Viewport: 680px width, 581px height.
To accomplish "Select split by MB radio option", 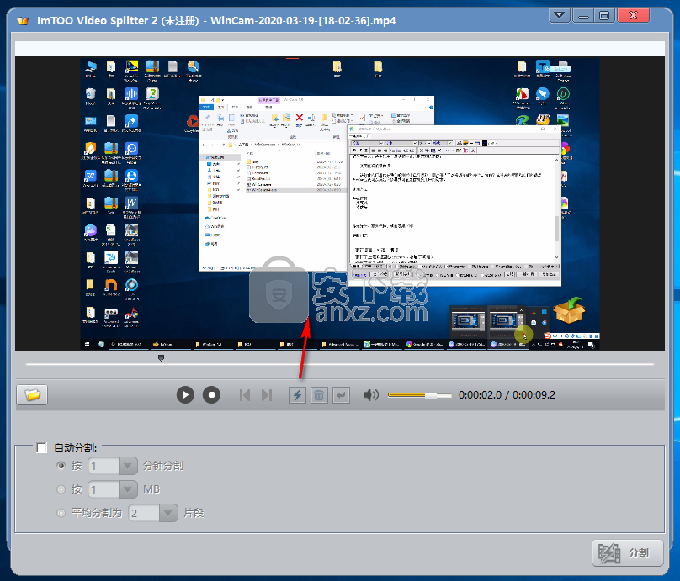I will (61, 489).
